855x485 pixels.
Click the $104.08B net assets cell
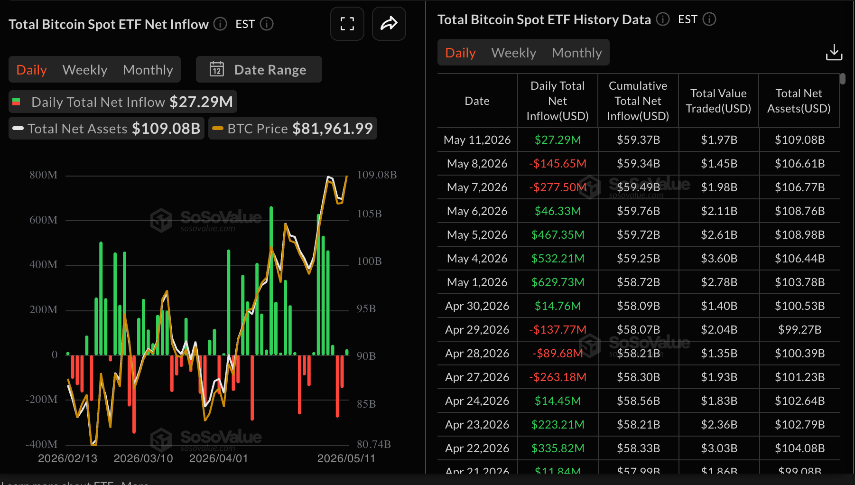pos(799,448)
